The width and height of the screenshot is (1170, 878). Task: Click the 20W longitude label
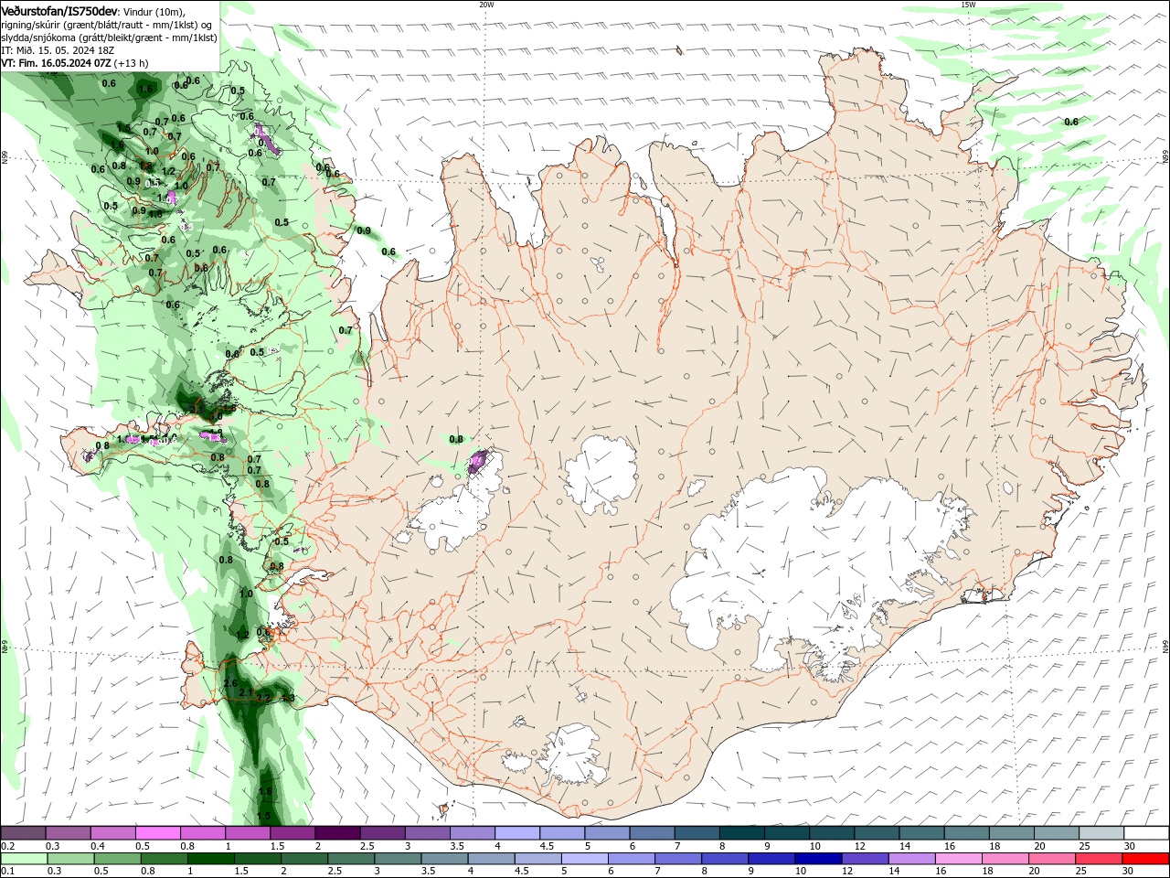[x=486, y=5]
